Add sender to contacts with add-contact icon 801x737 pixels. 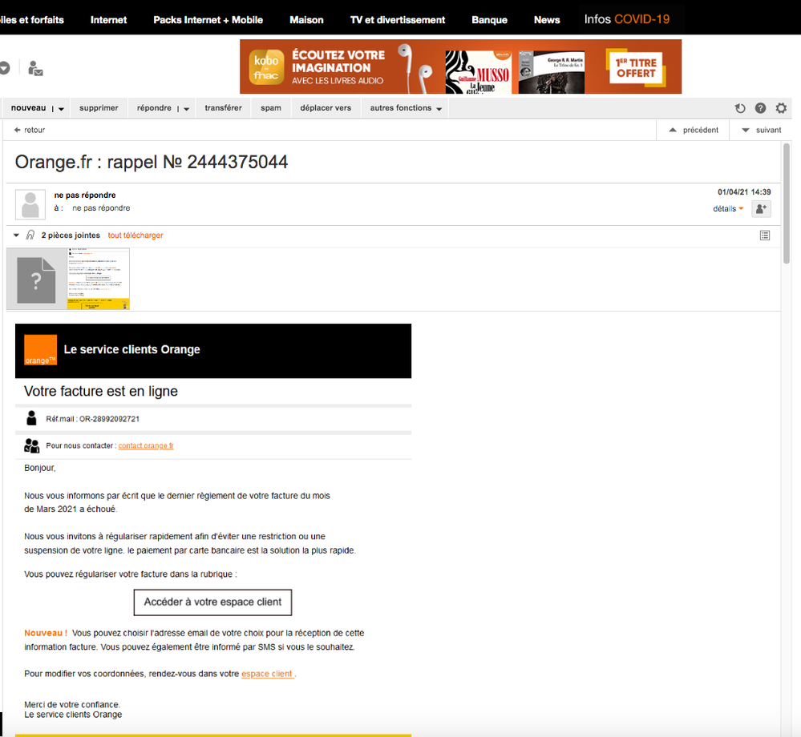pos(760,208)
